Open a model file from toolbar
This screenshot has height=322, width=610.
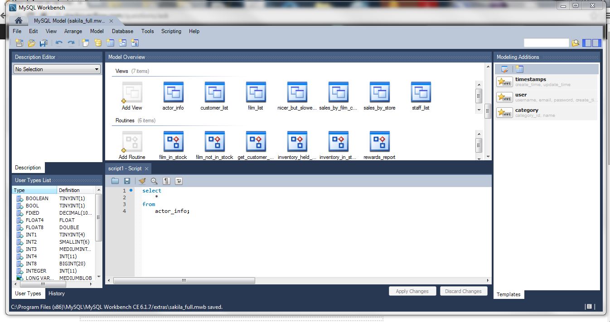click(32, 43)
